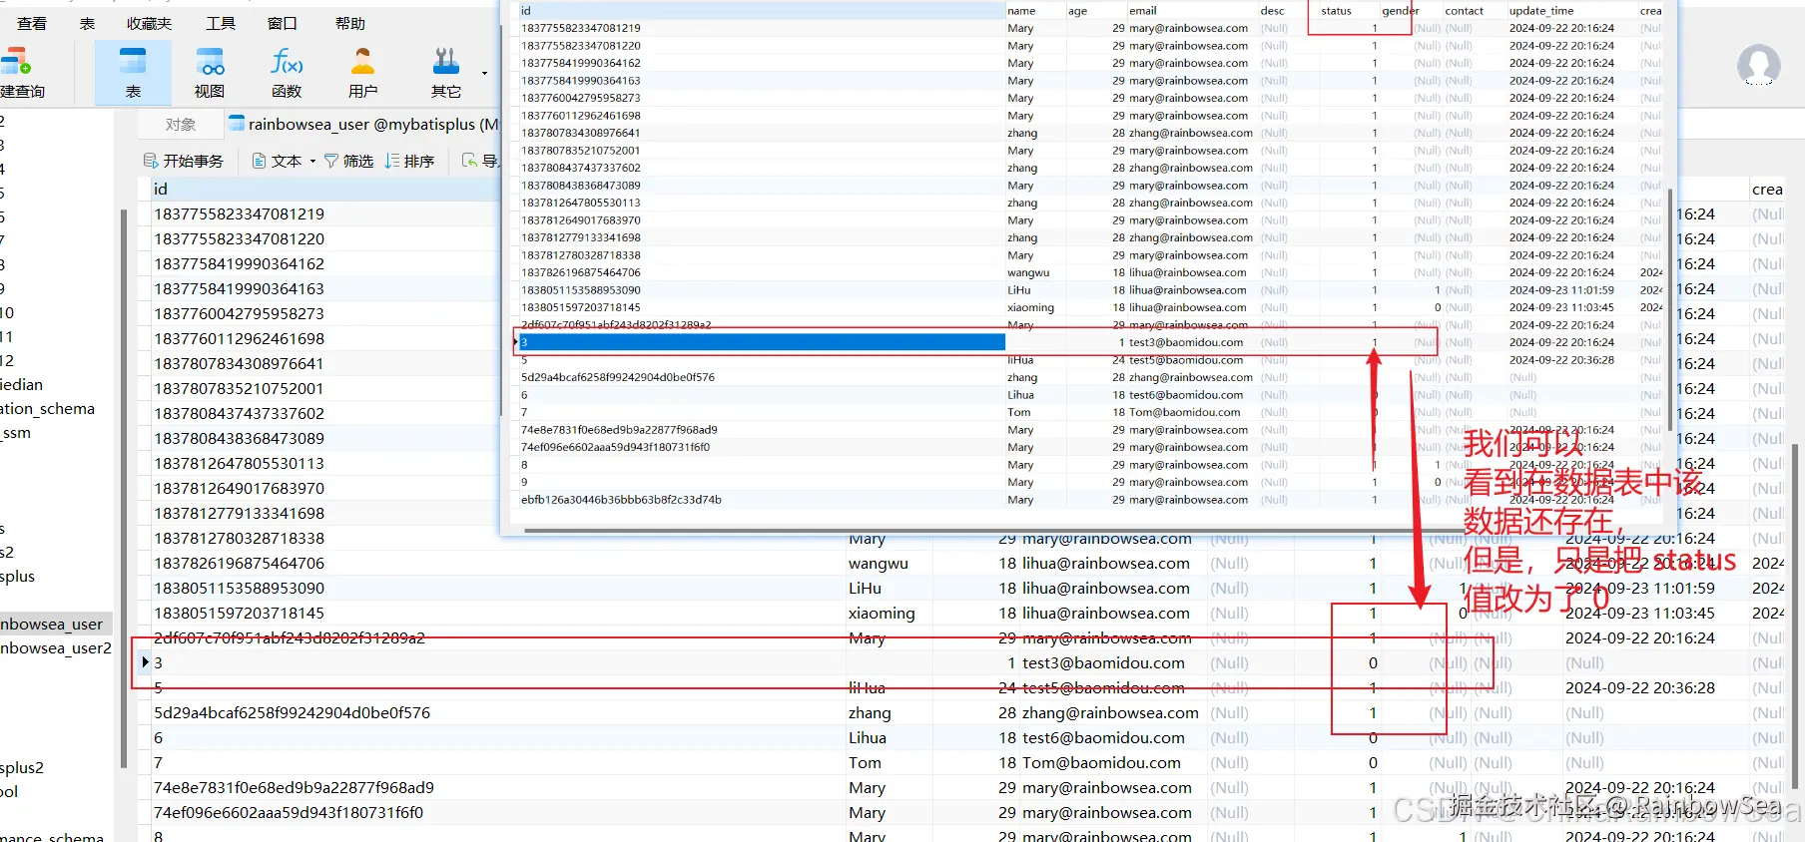
Task: Select id cell 1837826196875464706 in main grid
Action: pyautogui.click(x=239, y=563)
